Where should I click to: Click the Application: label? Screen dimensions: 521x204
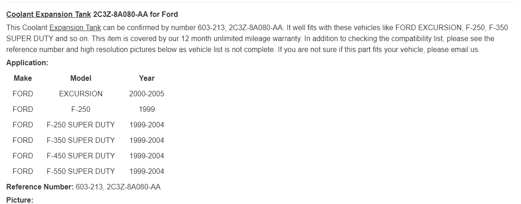click(27, 63)
